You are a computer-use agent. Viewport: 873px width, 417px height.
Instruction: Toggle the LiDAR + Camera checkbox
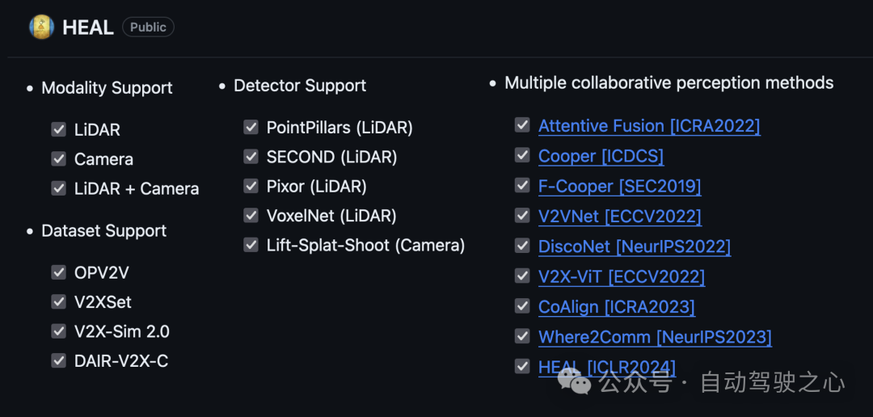point(58,188)
